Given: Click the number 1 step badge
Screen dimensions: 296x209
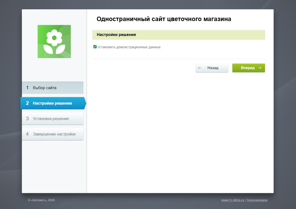Looking at the screenshot, I should click(x=27, y=88).
